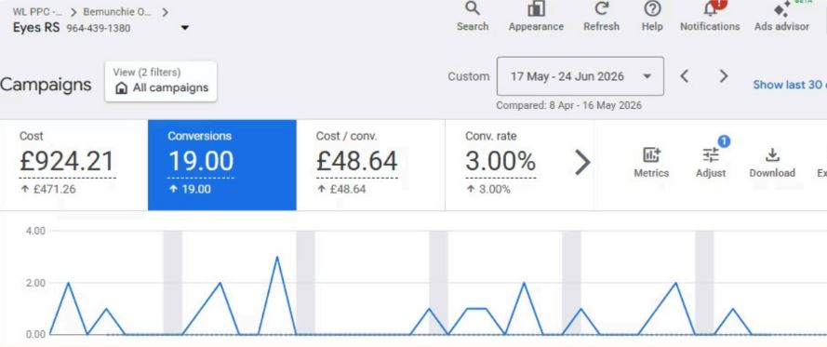Select the Cost / conv. scorecard
Image resolution: width=827 pixels, height=347 pixels.
pos(371,165)
